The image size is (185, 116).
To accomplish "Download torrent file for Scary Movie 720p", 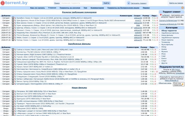I will tap(13, 71).
